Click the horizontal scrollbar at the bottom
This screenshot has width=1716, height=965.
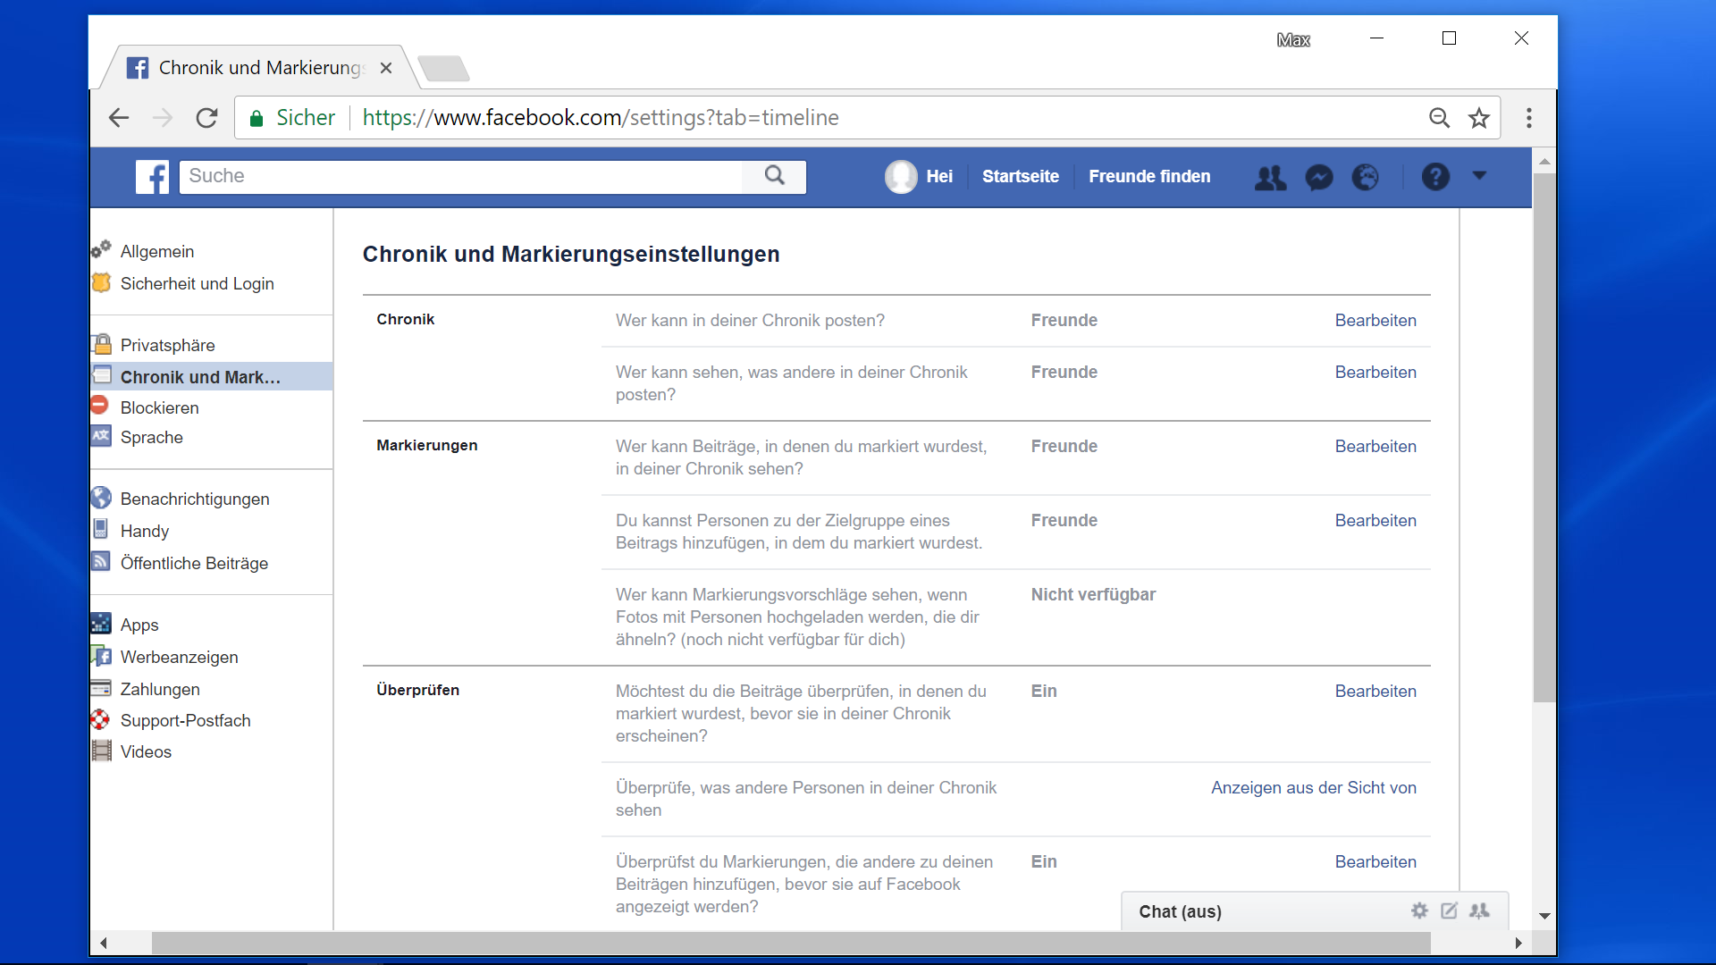pyautogui.click(x=790, y=943)
